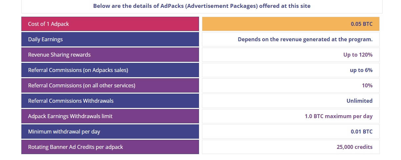Select the '25,000 credits' value cell

click(354, 147)
